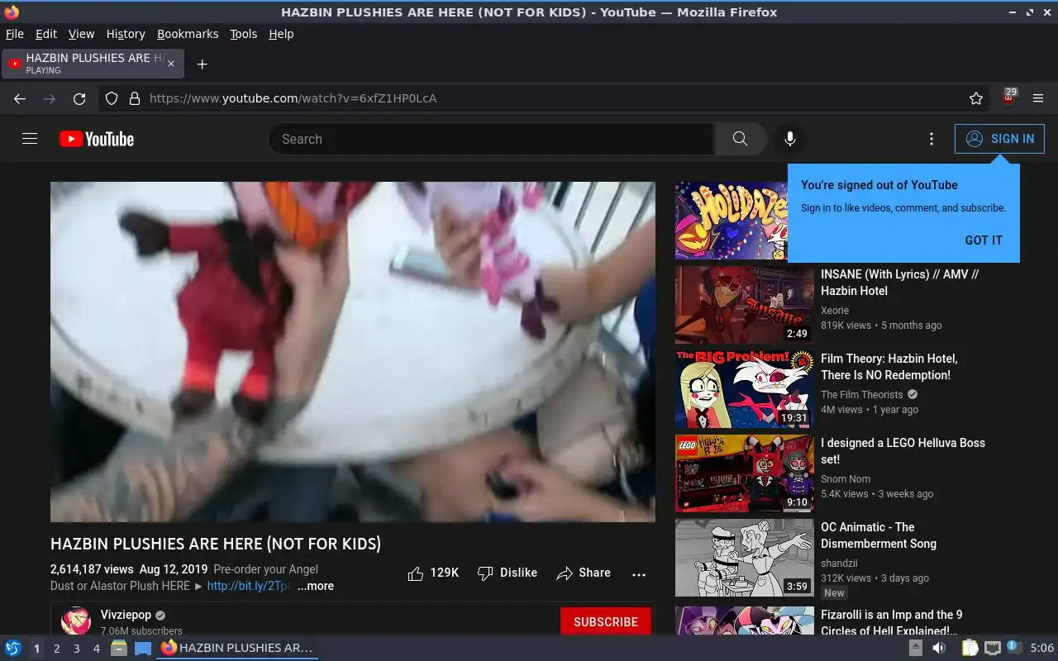
Task: Open Film Theory Hazbin Hotel video title
Action: click(x=889, y=367)
